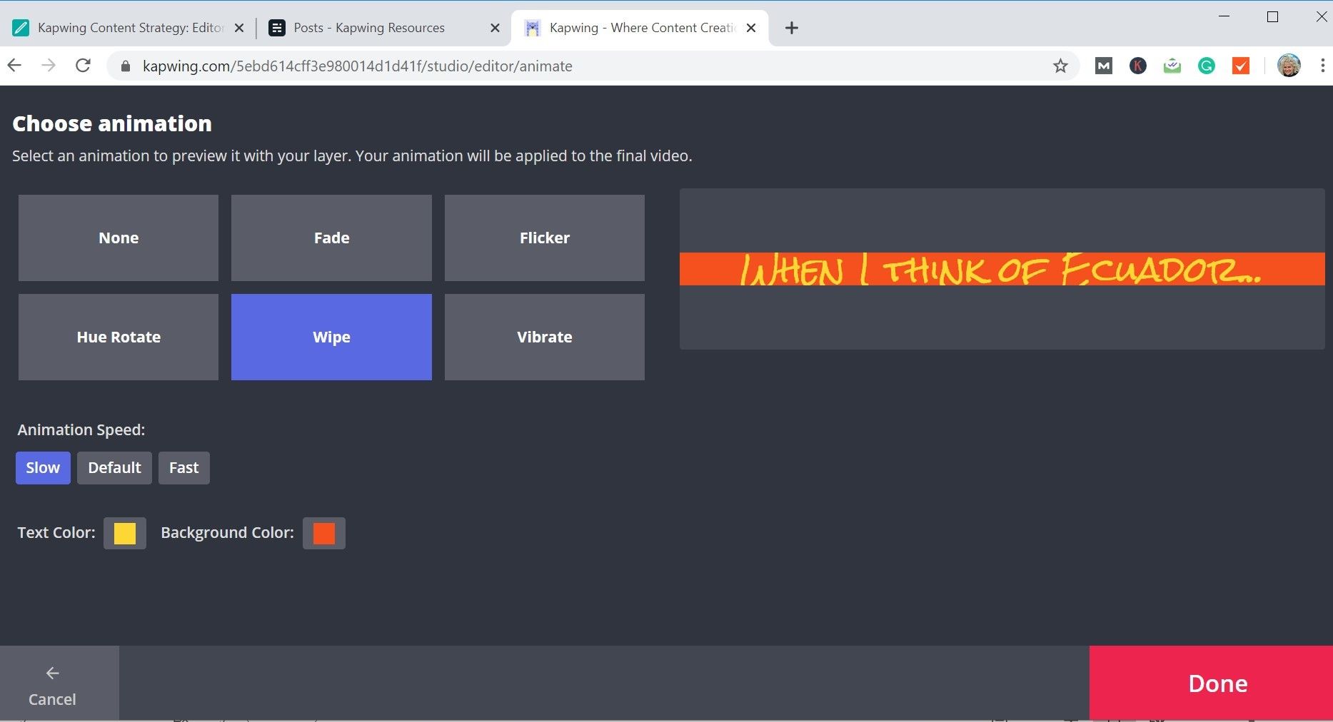Click the Grammarly extension icon
Screen dimensions: 1333x722
click(1206, 66)
